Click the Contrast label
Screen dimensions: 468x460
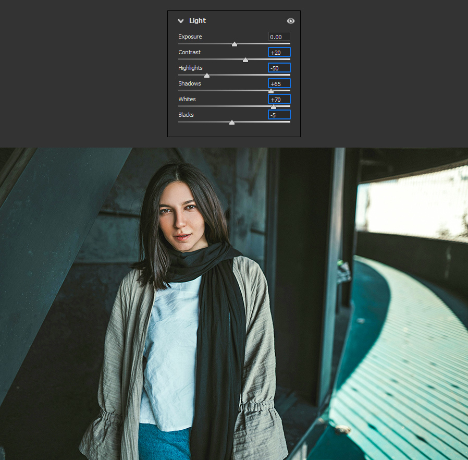[190, 52]
